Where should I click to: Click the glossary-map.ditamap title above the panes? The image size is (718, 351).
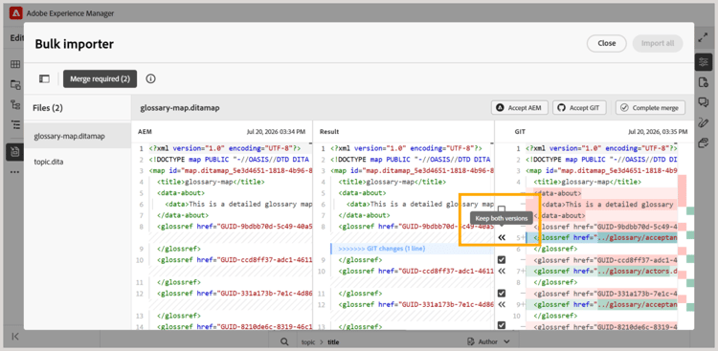180,108
